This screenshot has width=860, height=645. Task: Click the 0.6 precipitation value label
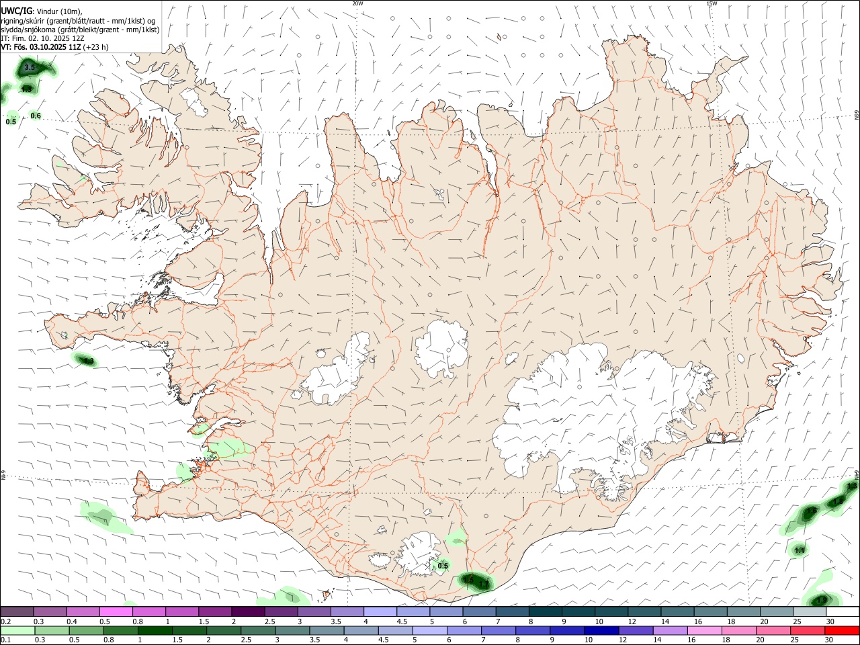[x=36, y=116]
